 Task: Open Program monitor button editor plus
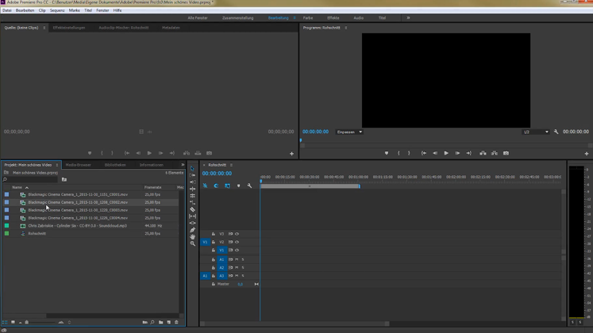[587, 154]
